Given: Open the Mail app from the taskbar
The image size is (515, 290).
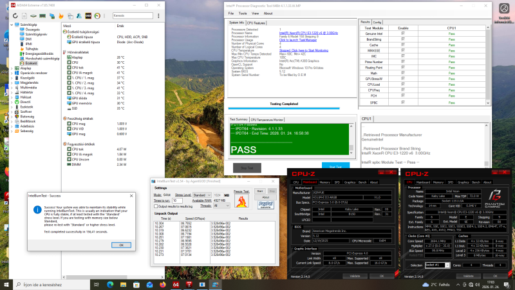Looking at the screenshot, I should [x=149, y=285].
